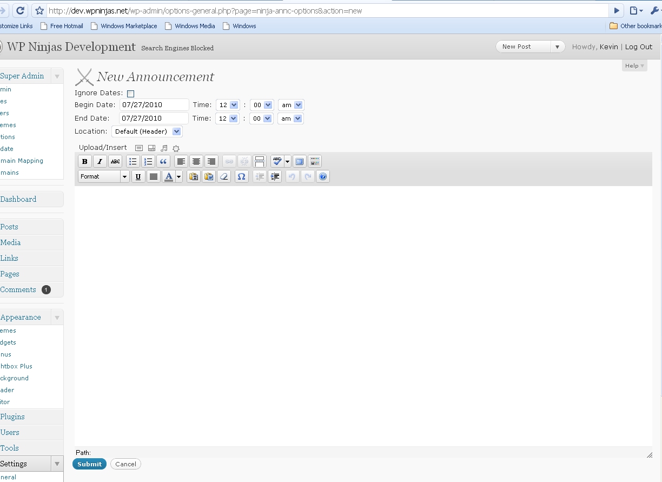Screen dimensions: 662x482
Task: Insert a blockquote
Action: [x=163, y=161]
